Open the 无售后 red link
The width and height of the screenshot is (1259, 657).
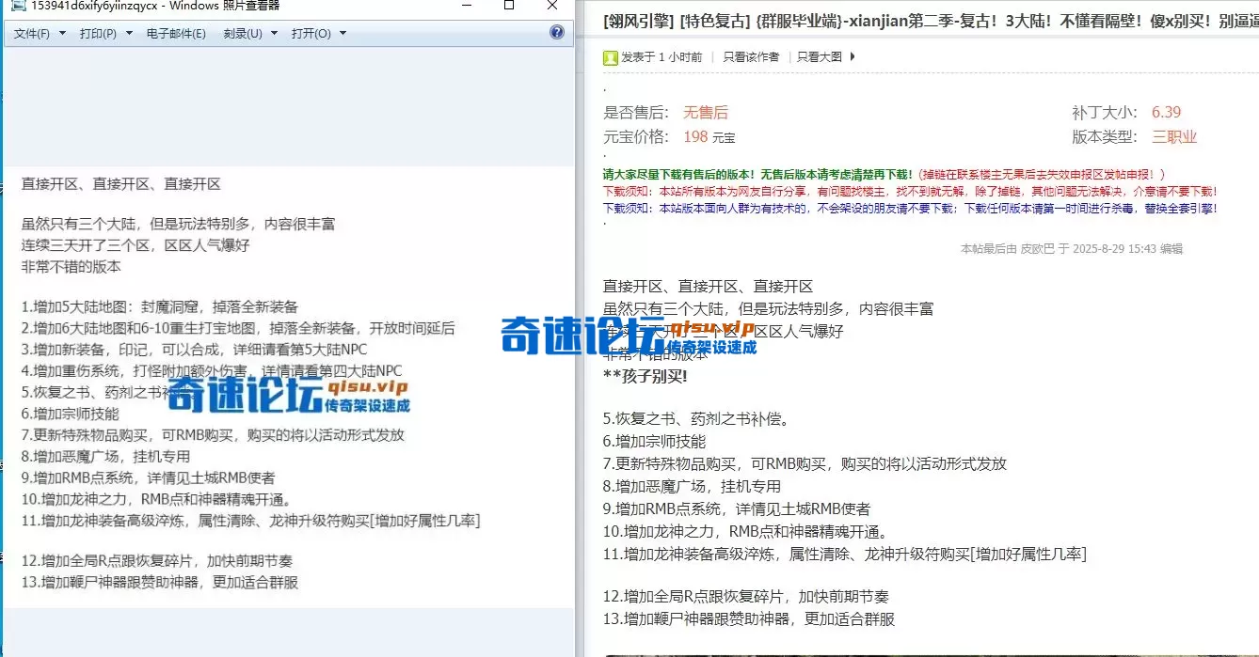click(707, 112)
